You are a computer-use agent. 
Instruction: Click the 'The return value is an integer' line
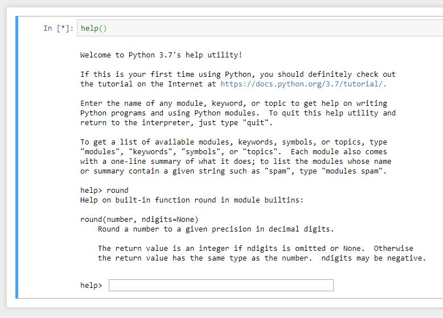[x=256, y=248]
